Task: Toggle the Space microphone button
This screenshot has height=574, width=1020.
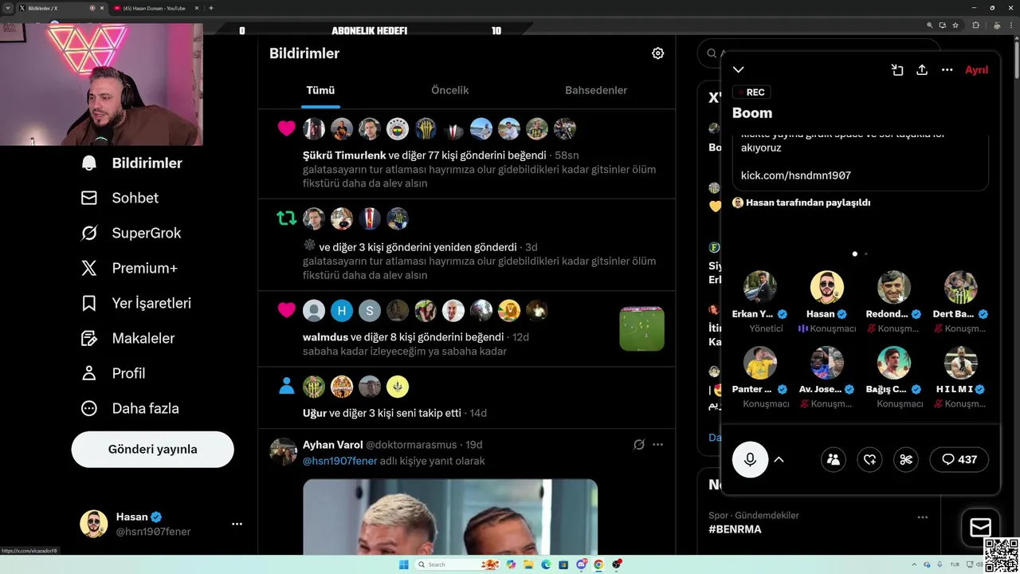Action: coord(750,459)
